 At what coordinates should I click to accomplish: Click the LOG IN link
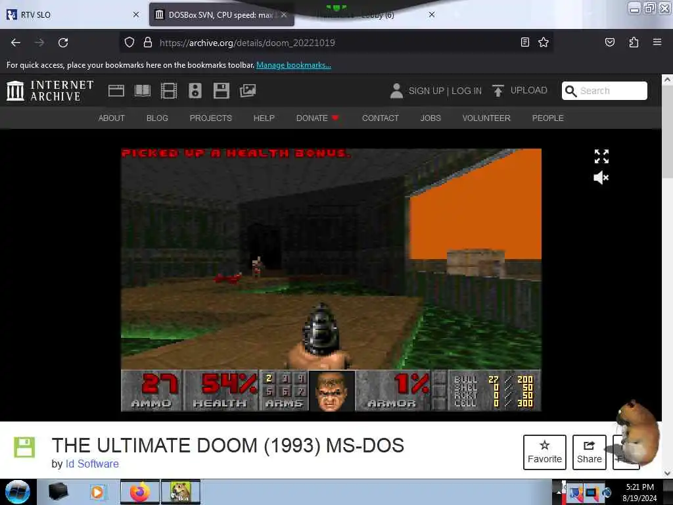467,91
